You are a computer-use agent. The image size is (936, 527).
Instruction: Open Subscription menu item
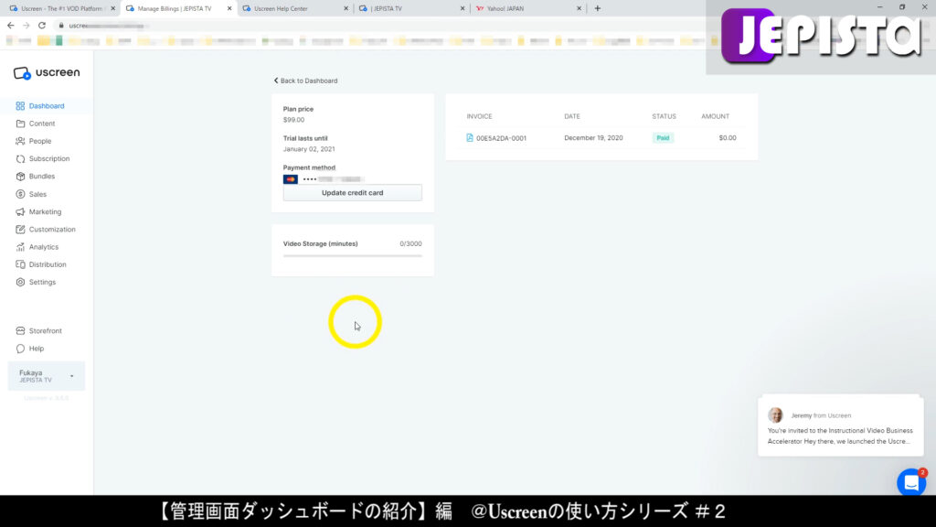pos(49,159)
